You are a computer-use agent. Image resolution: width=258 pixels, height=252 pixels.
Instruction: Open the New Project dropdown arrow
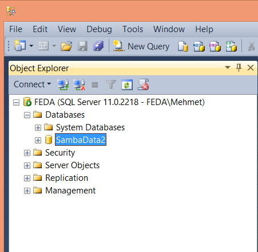[31, 46]
